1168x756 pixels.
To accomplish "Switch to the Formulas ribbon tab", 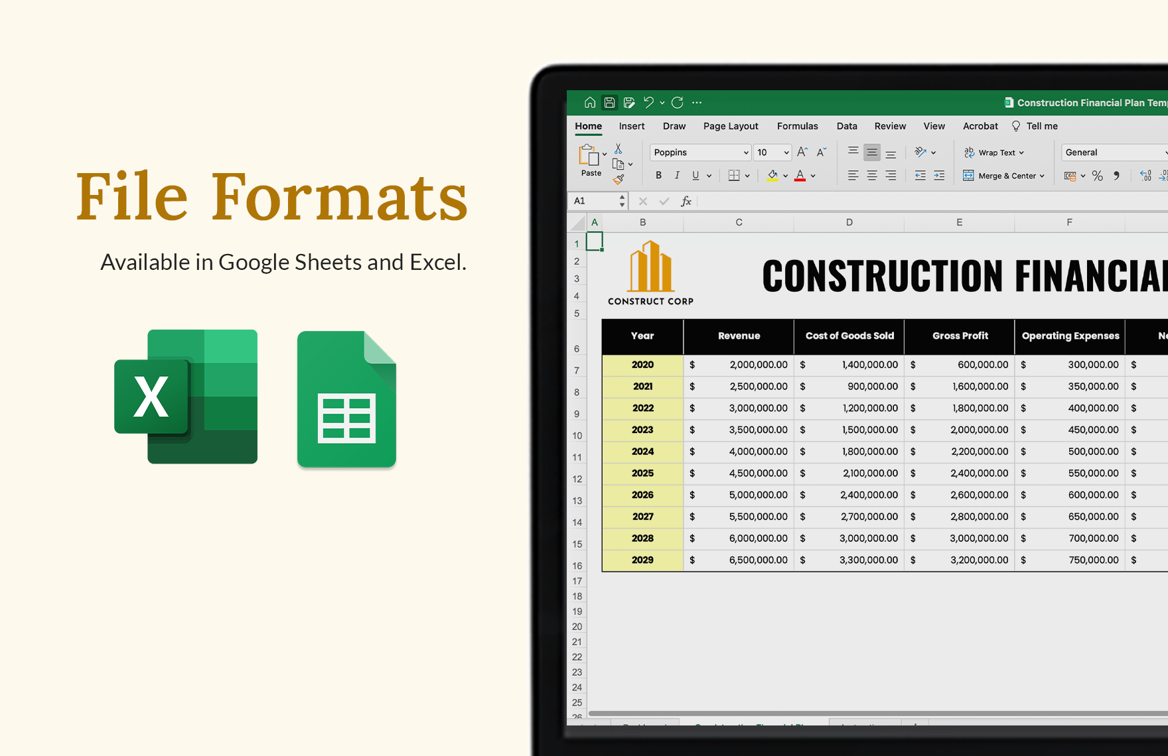I will click(797, 126).
